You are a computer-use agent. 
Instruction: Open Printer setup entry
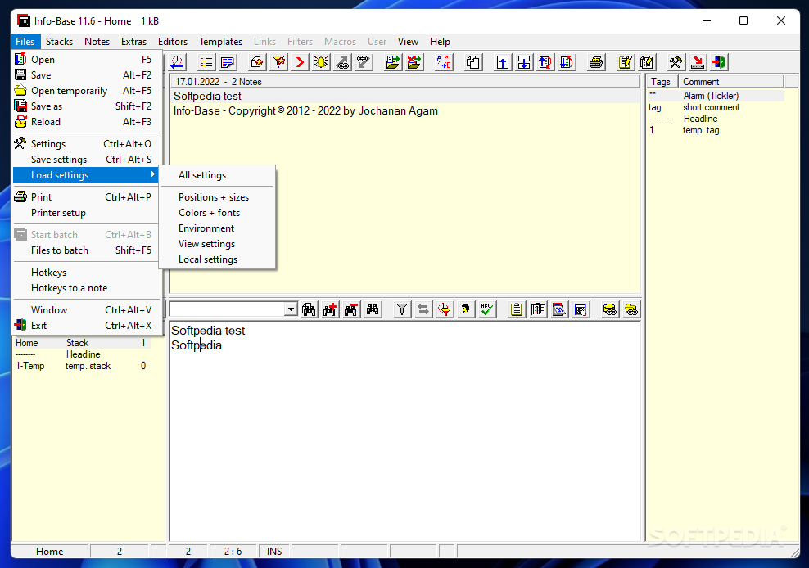(87, 213)
